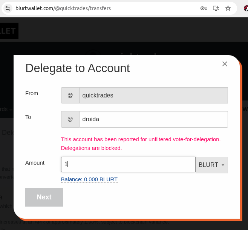Click the Amount label

click(x=35, y=163)
